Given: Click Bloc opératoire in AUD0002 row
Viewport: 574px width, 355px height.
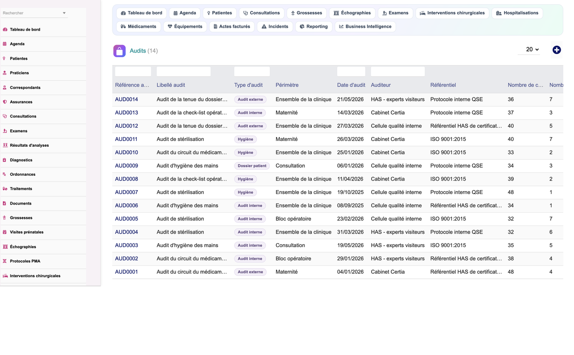Looking at the screenshot, I should click(293, 258).
